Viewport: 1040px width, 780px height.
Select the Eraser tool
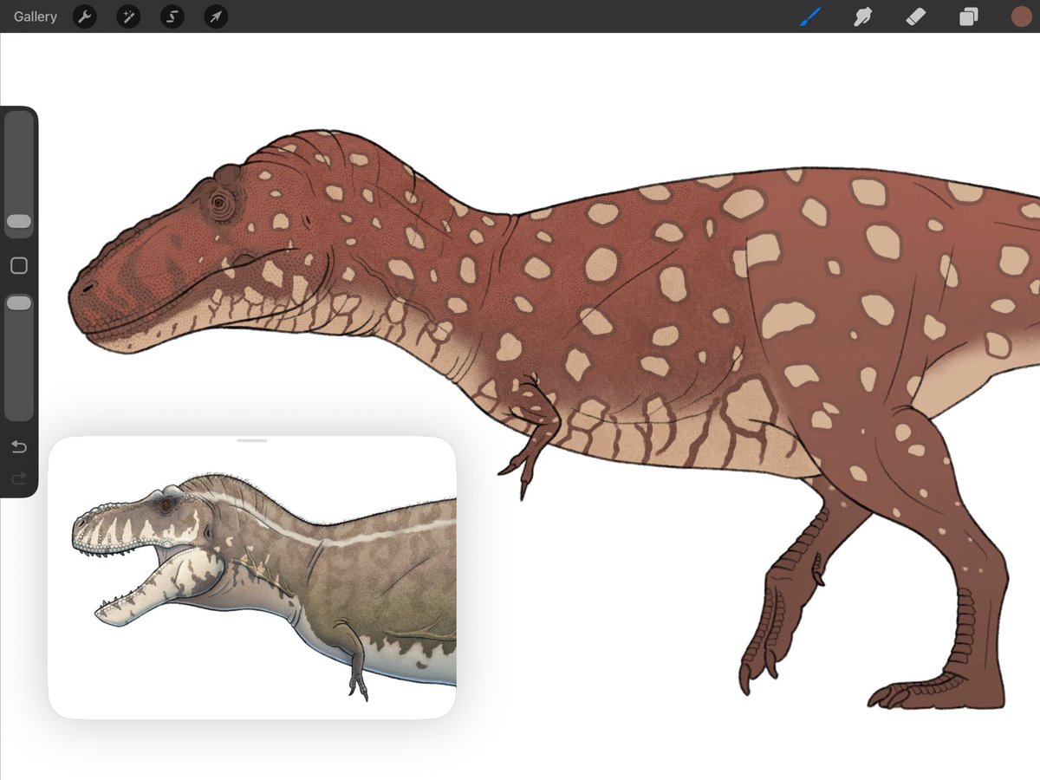pos(915,16)
